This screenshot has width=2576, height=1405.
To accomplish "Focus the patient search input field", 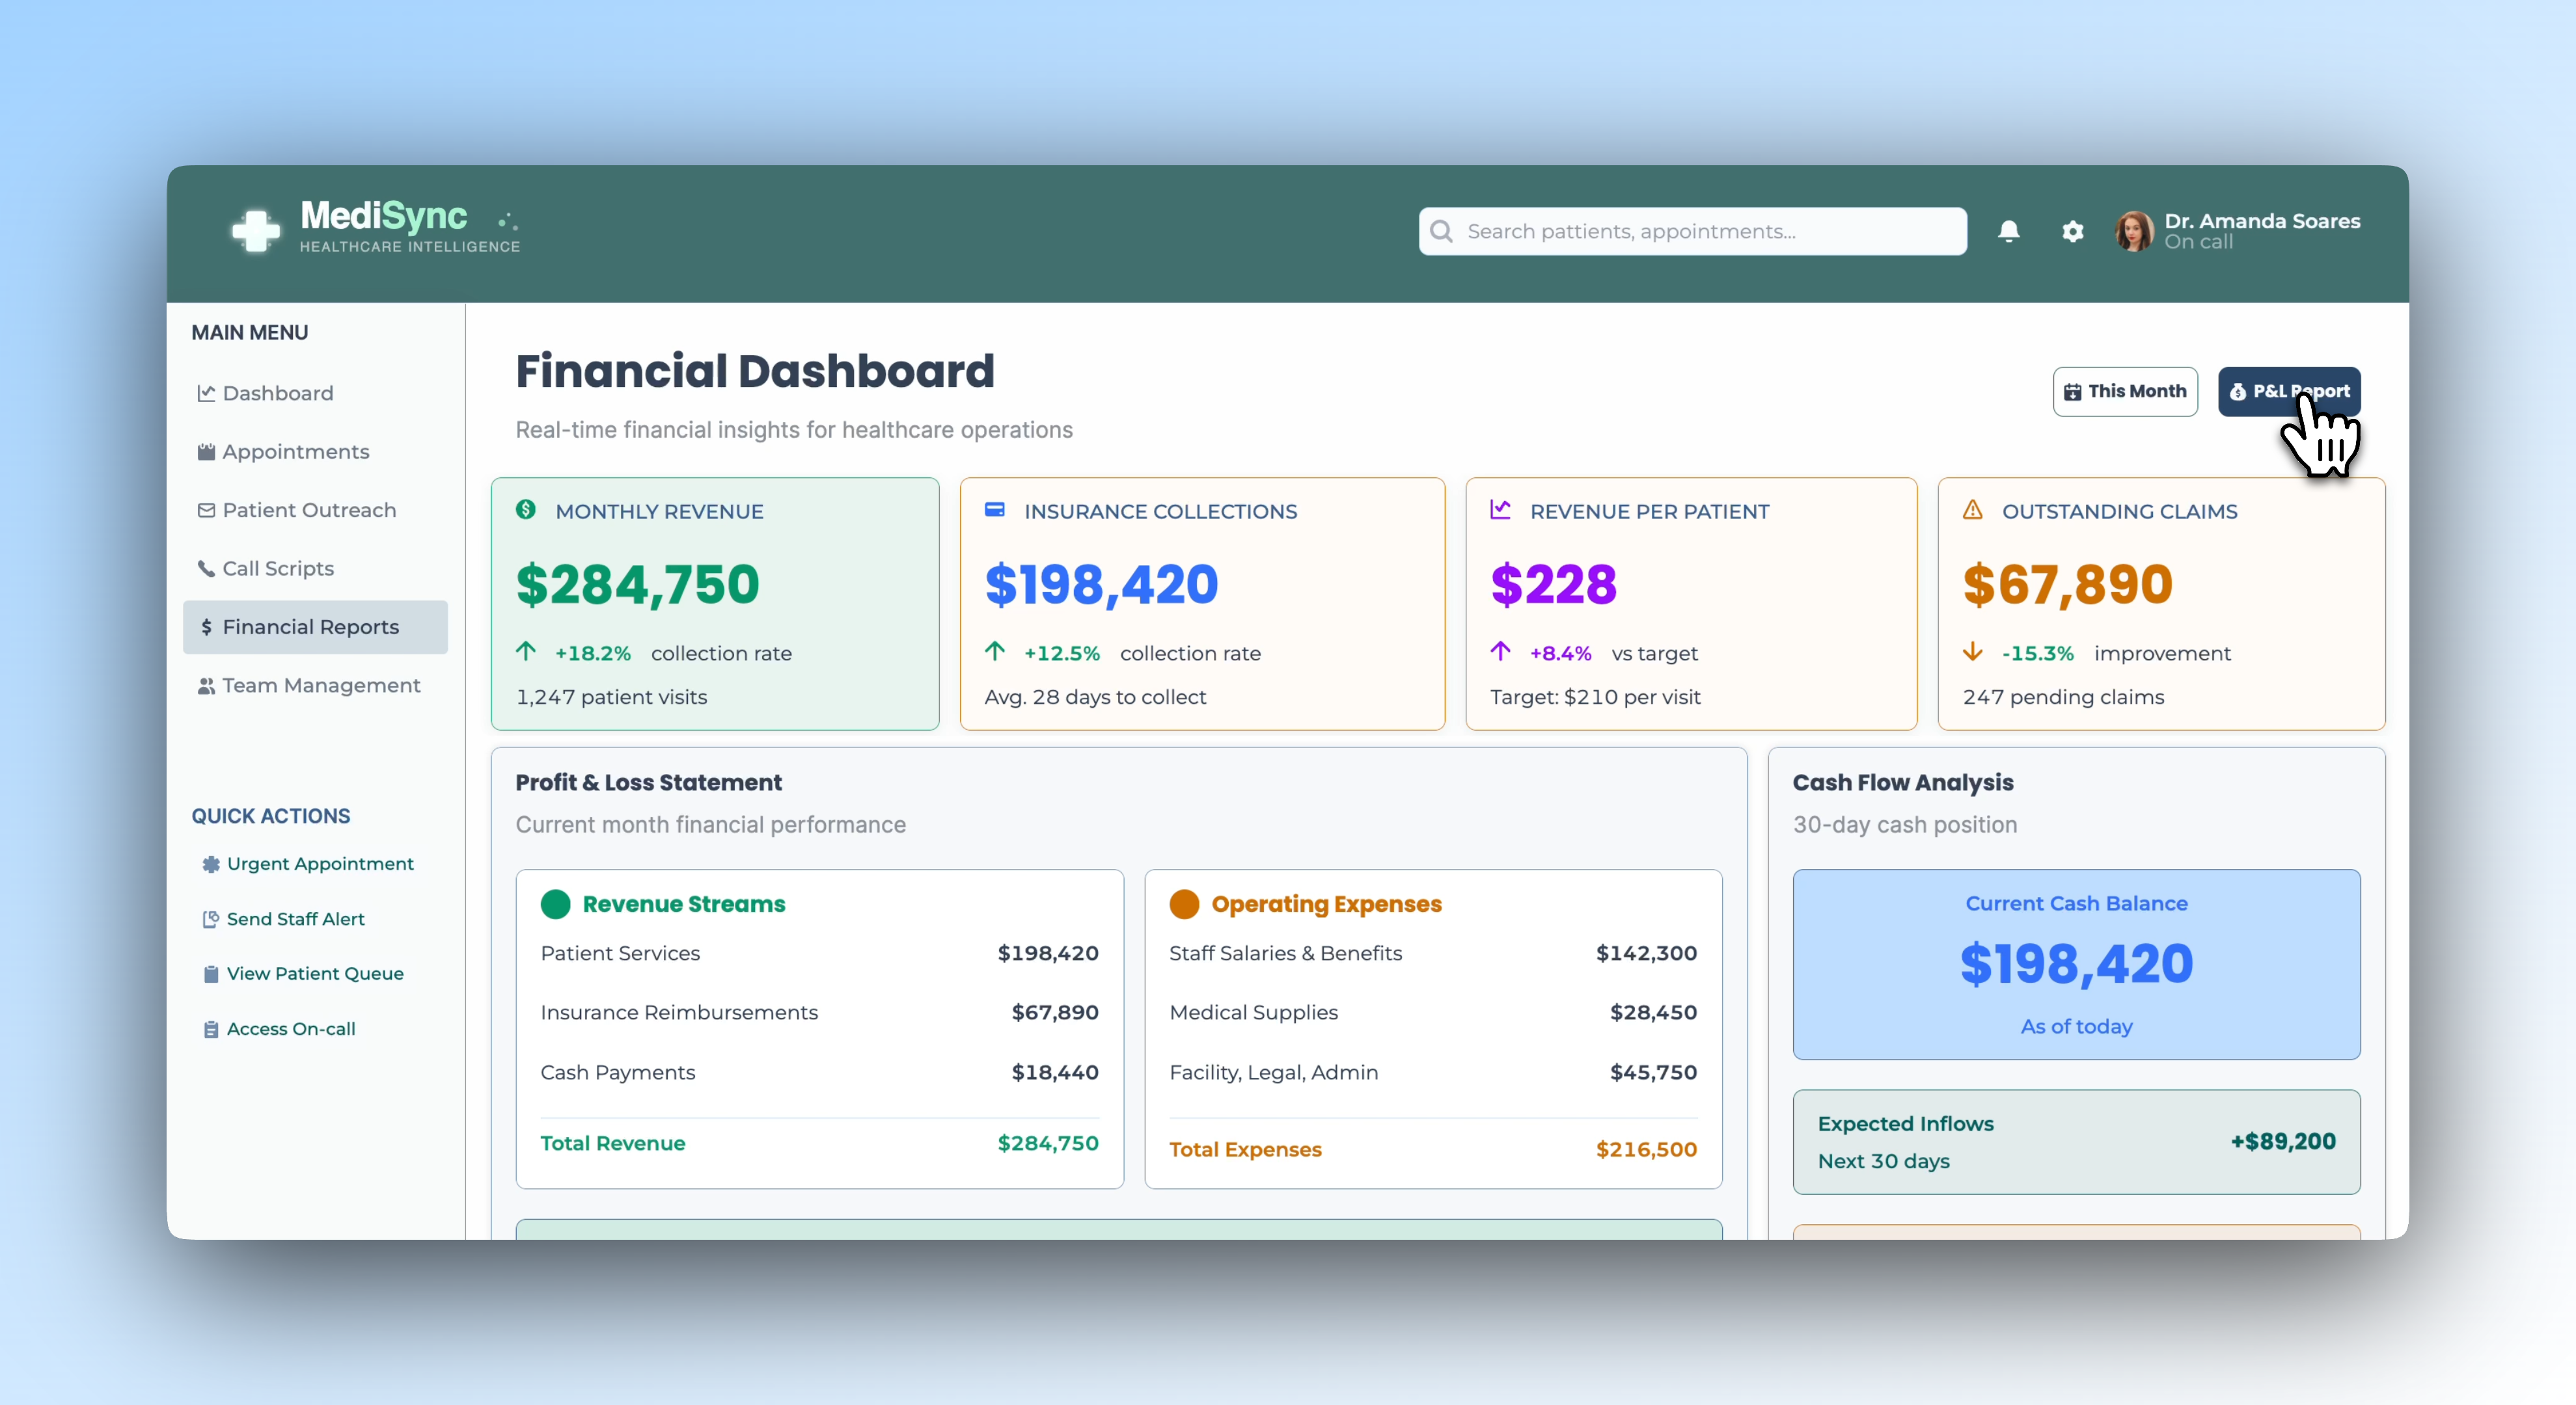I will click(x=1700, y=231).
